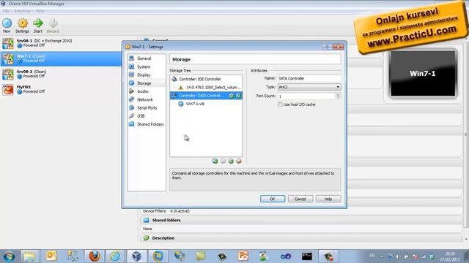Open the Shared Folders settings category
This screenshot has width=469, height=263.
(147, 124)
